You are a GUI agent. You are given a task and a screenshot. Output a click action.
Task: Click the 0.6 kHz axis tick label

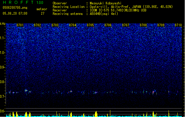click(x=3, y=111)
